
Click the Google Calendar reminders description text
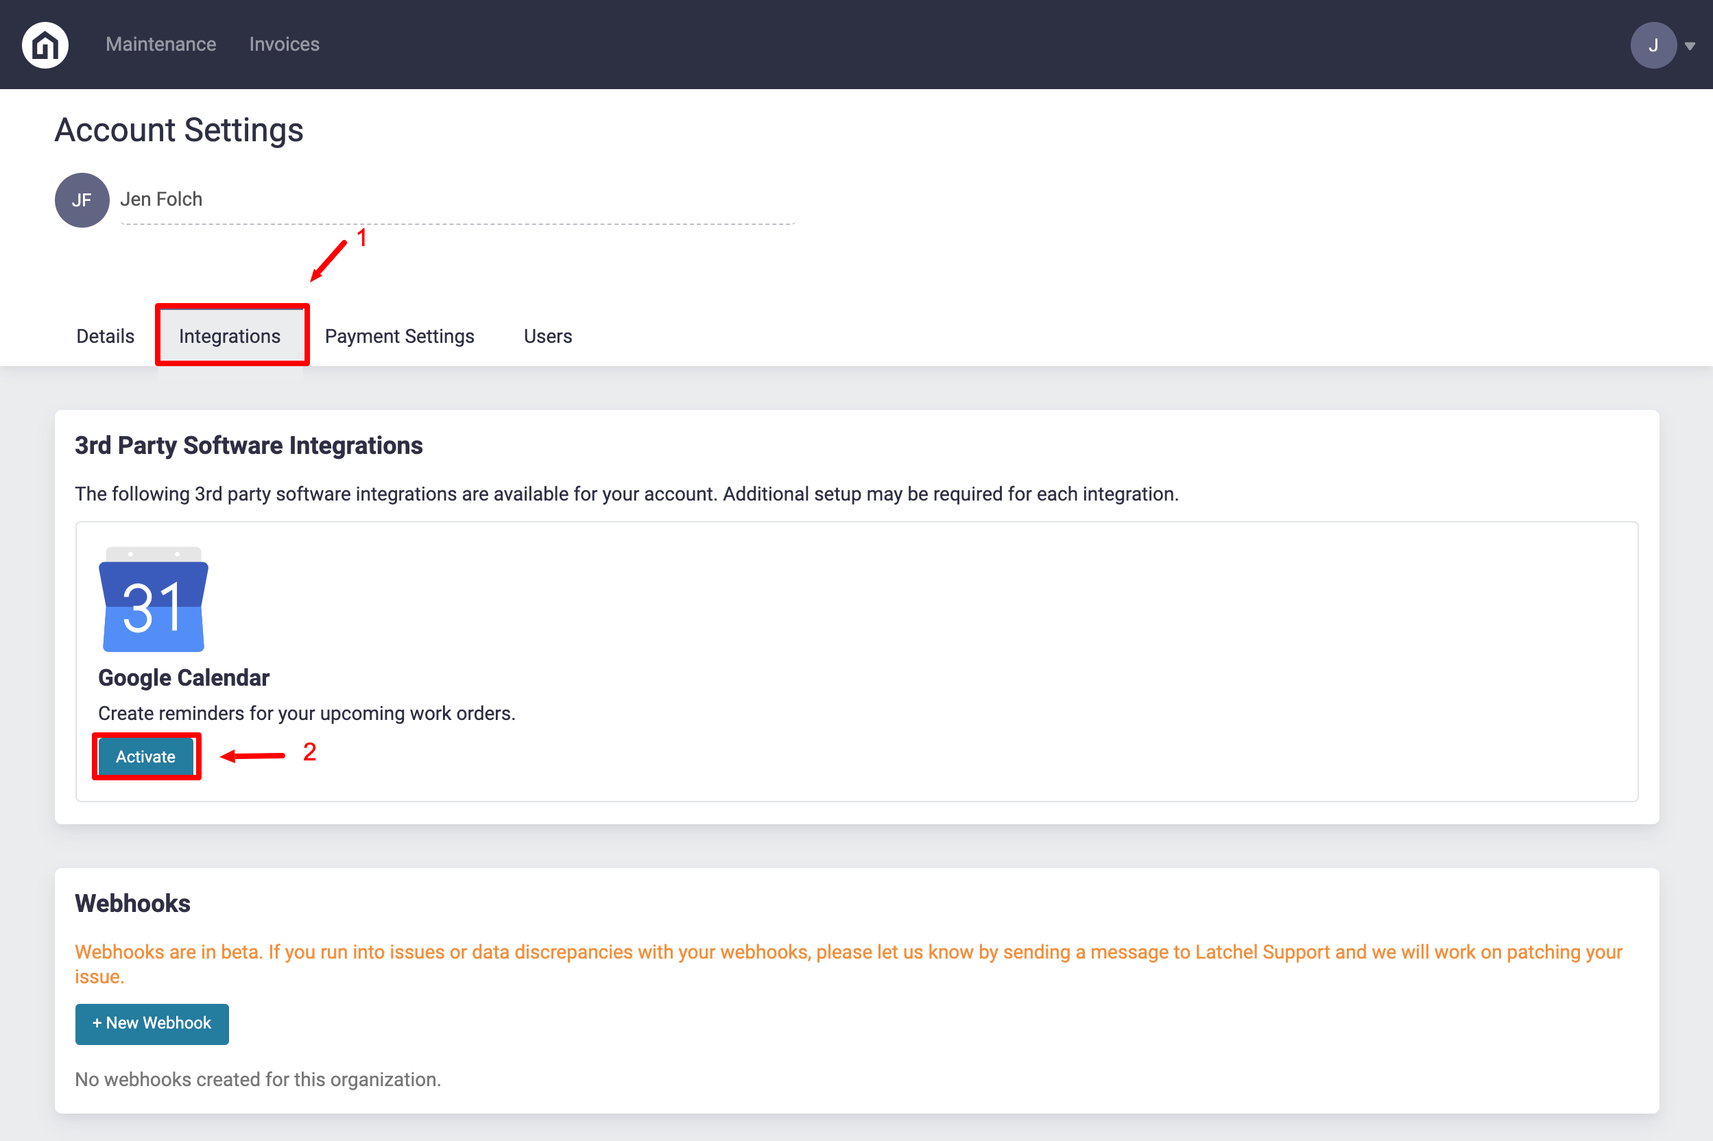click(x=307, y=713)
